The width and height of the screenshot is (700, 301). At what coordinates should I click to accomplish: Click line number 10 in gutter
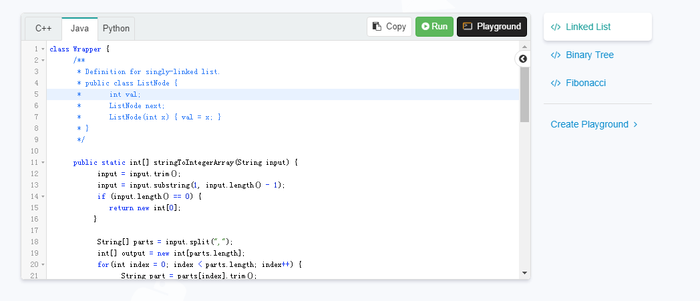coord(35,152)
